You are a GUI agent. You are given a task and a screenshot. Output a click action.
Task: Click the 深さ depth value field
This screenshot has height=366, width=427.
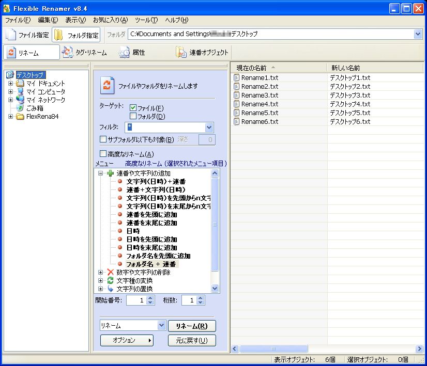tap(207, 139)
